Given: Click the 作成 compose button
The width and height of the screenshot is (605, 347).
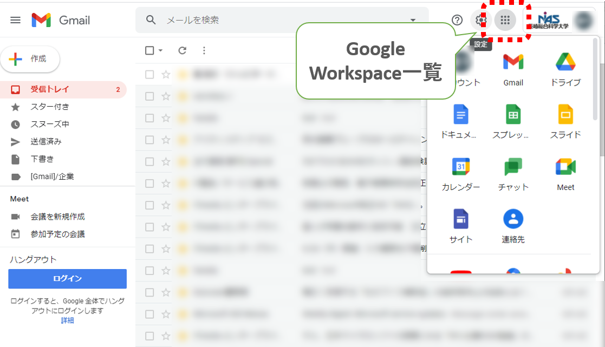Looking at the screenshot, I should click(30, 59).
